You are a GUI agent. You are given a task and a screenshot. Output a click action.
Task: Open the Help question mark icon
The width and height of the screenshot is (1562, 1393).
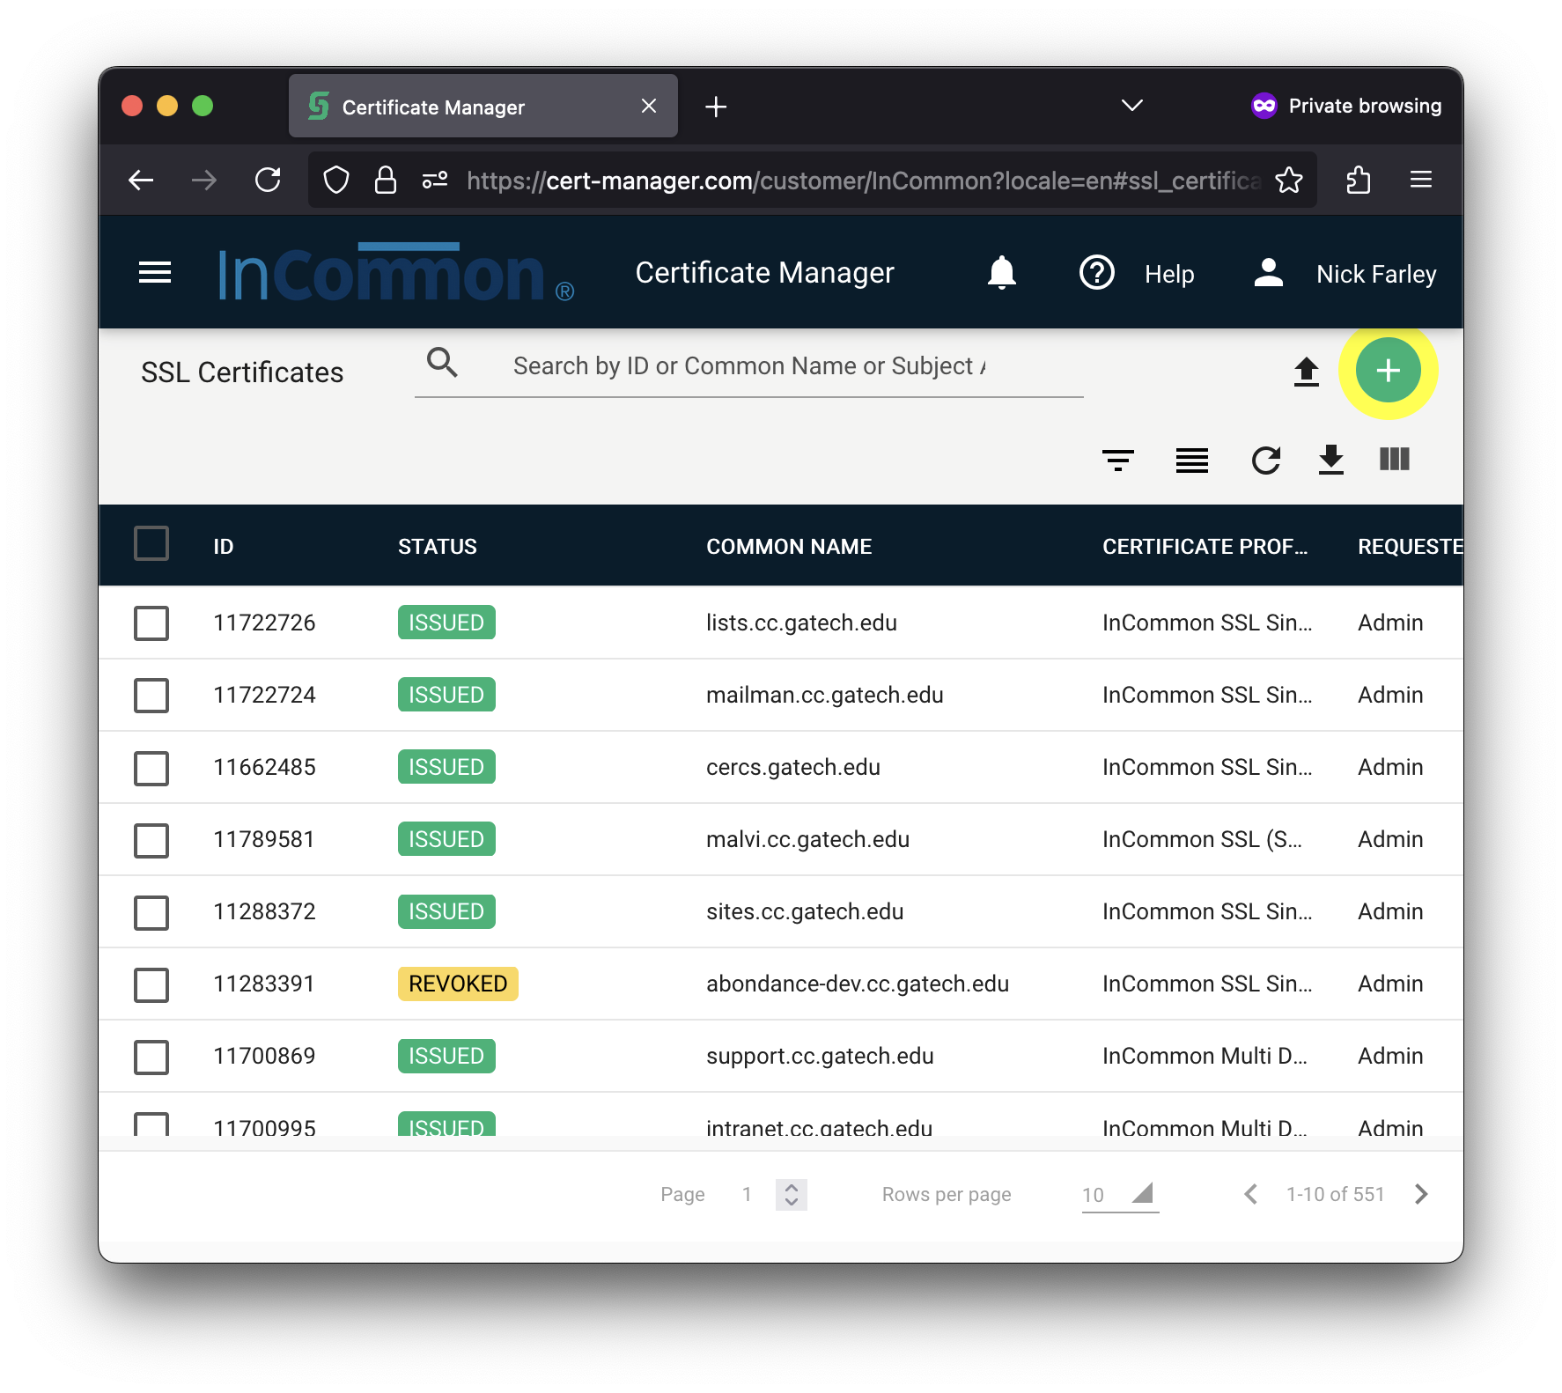click(x=1097, y=273)
